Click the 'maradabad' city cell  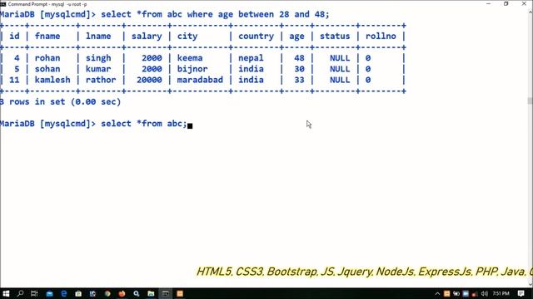pyautogui.click(x=200, y=80)
